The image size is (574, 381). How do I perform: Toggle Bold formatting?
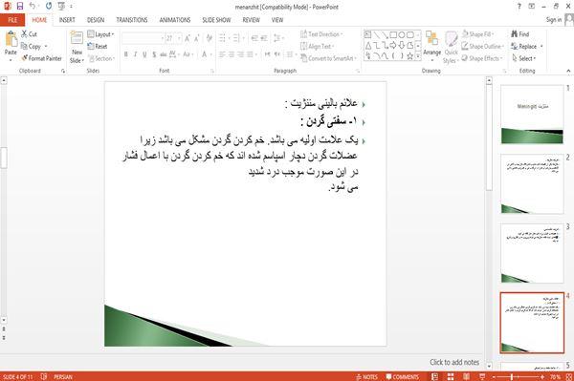(x=126, y=54)
